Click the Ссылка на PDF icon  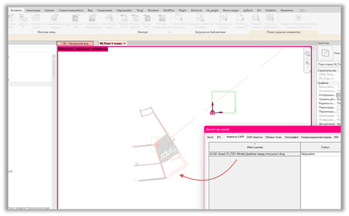pos(76,17)
